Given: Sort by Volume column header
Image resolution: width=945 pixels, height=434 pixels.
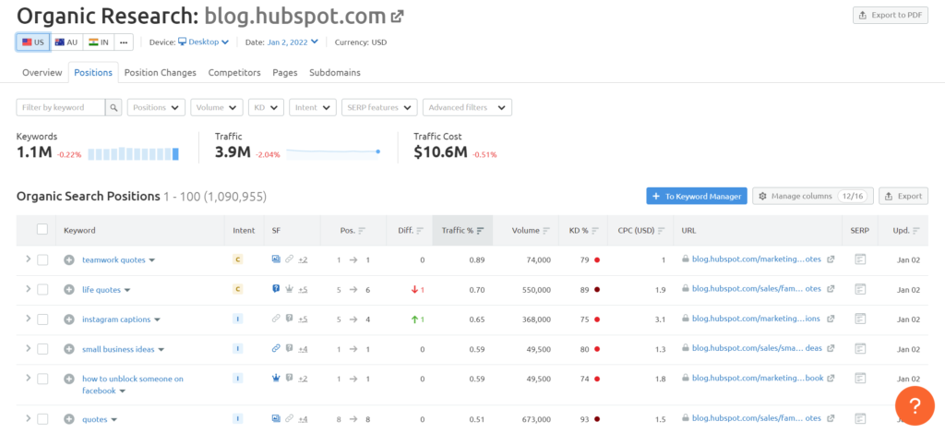Looking at the screenshot, I should tap(531, 230).
